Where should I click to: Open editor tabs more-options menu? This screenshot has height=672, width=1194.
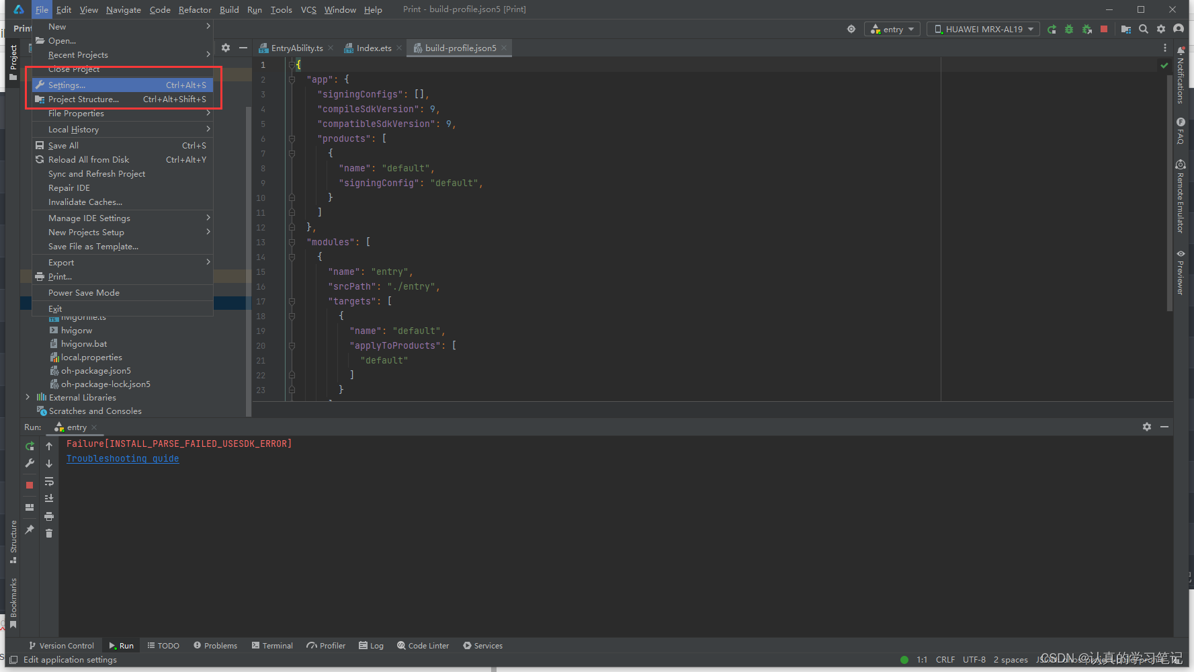[1165, 48]
